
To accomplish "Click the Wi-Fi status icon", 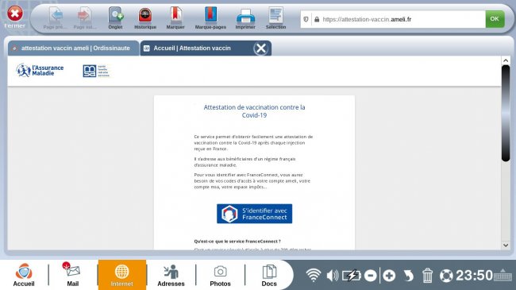I will (x=314, y=275).
